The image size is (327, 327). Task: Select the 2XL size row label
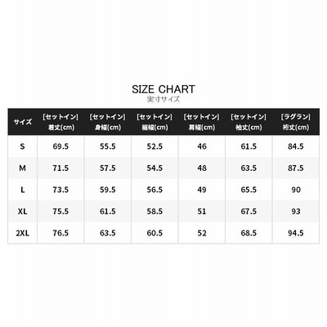point(23,233)
